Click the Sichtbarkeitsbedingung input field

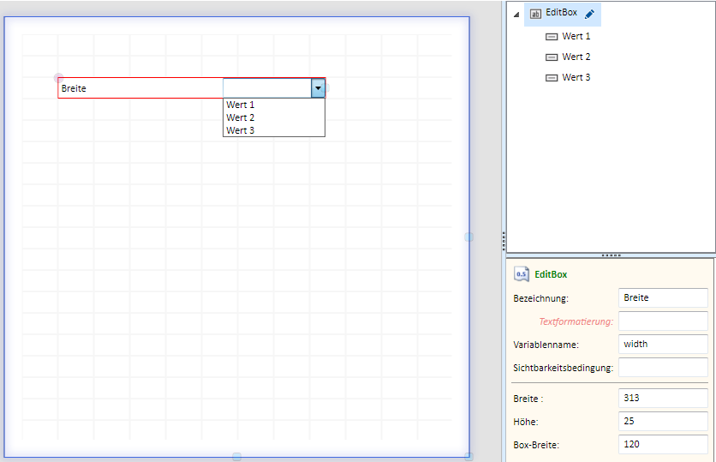pyautogui.click(x=662, y=367)
